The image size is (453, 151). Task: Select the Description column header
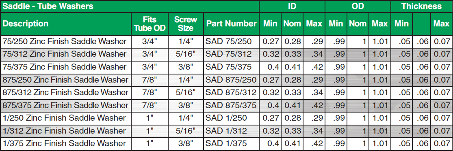pyautogui.click(x=26, y=23)
